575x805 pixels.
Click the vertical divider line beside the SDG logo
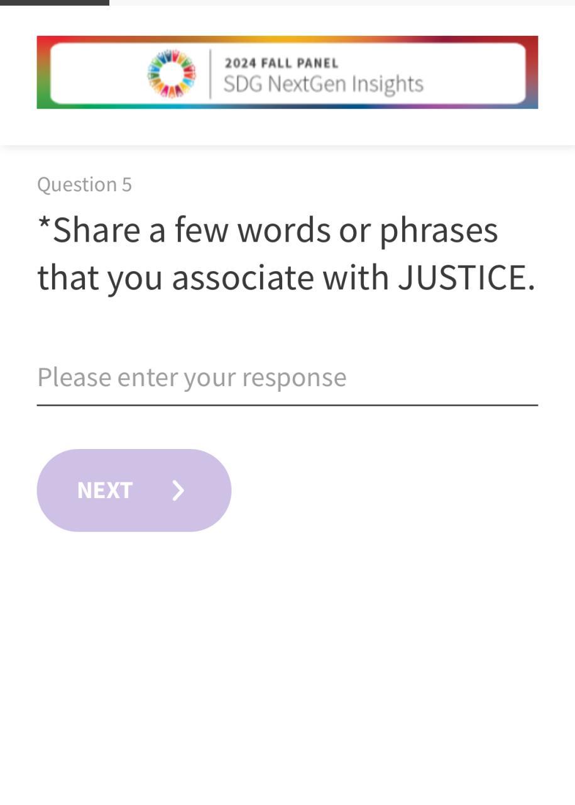210,74
